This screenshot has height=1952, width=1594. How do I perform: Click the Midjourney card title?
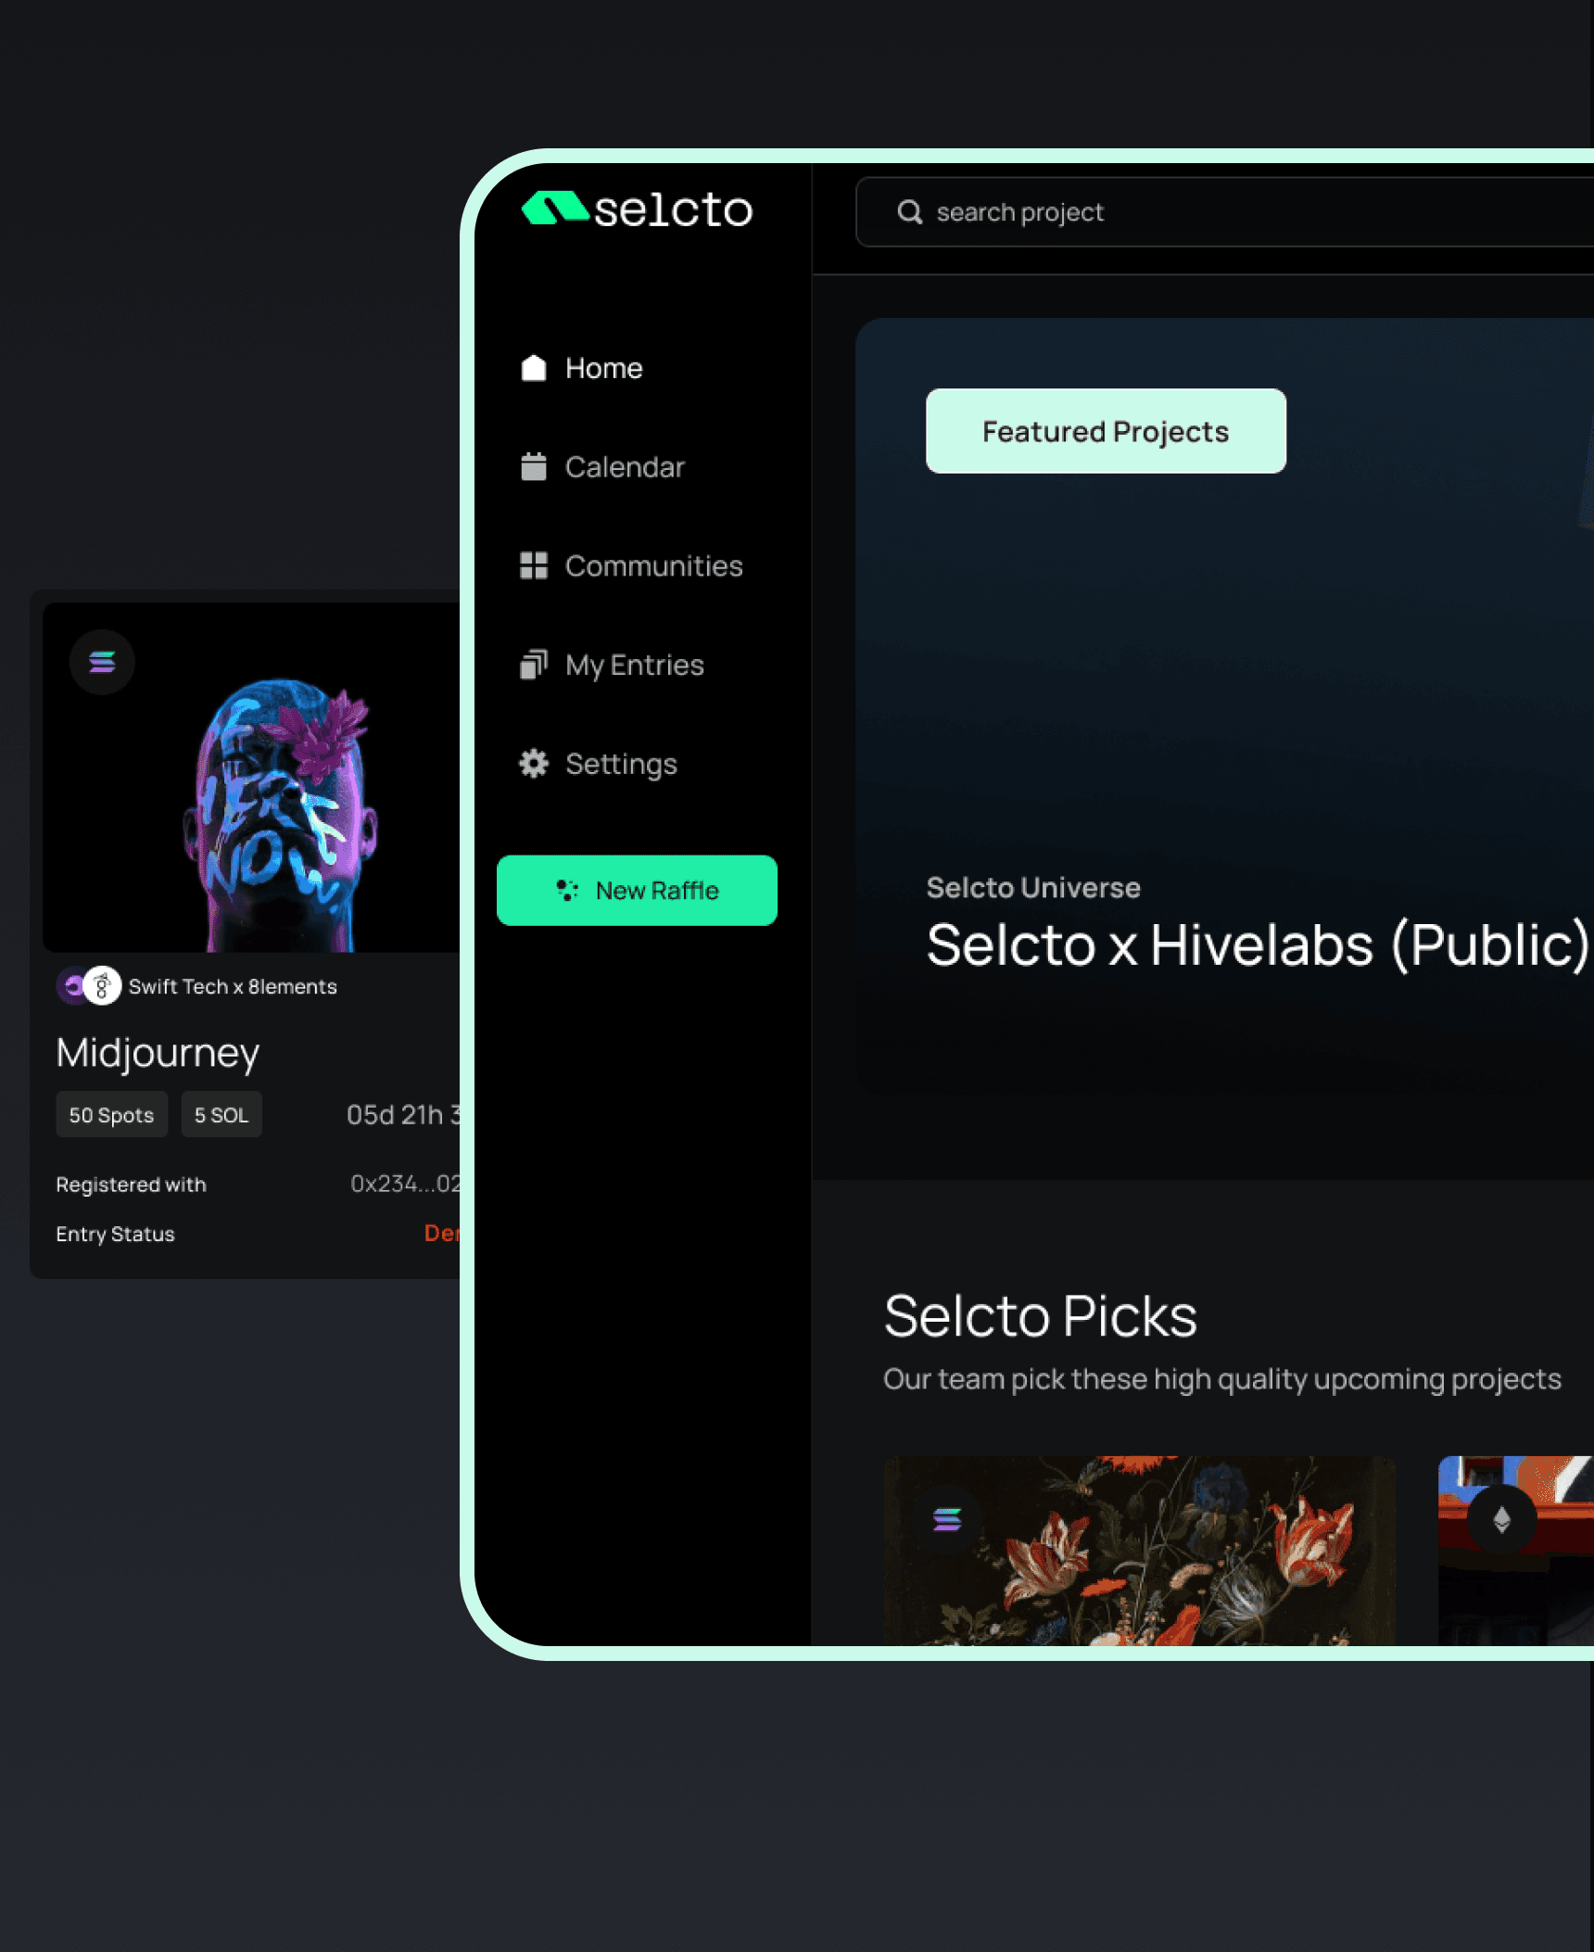tap(158, 1053)
